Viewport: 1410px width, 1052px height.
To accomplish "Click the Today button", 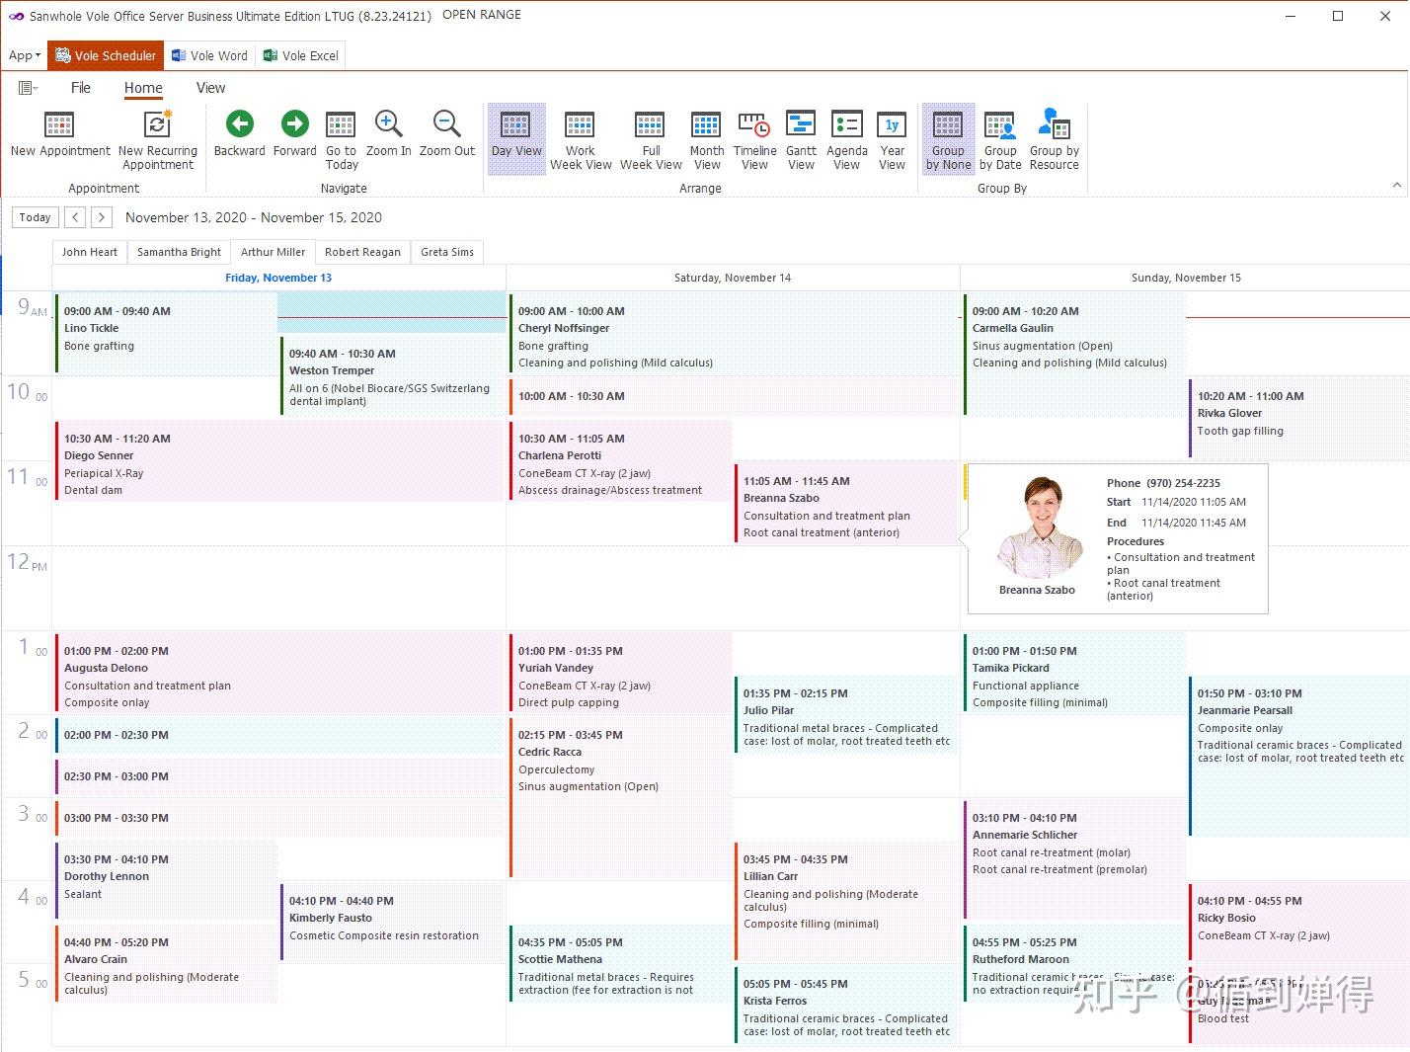I will (36, 217).
